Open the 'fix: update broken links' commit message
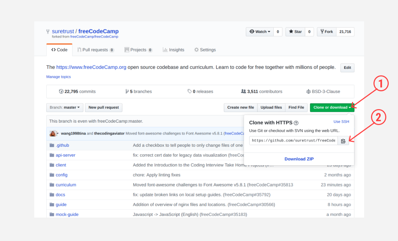 [x=202, y=195]
